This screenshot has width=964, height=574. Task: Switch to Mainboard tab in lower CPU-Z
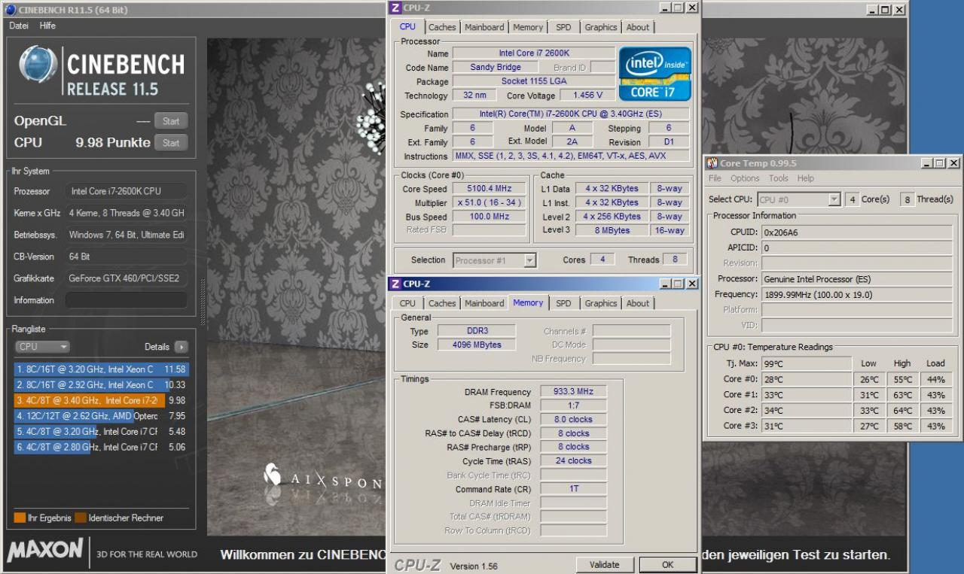pyautogui.click(x=484, y=303)
